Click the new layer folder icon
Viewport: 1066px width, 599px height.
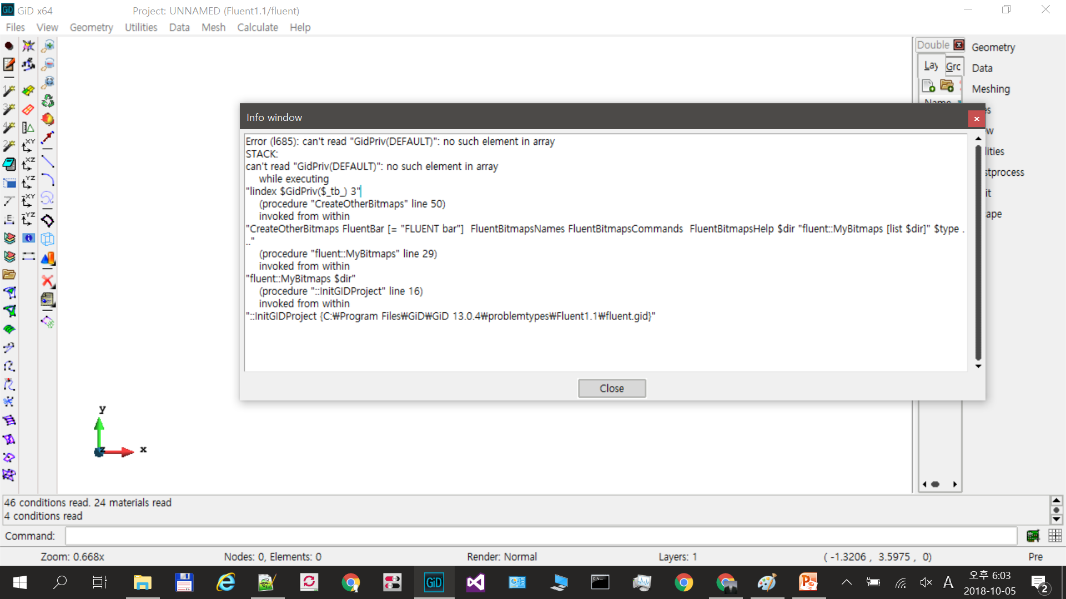point(947,86)
